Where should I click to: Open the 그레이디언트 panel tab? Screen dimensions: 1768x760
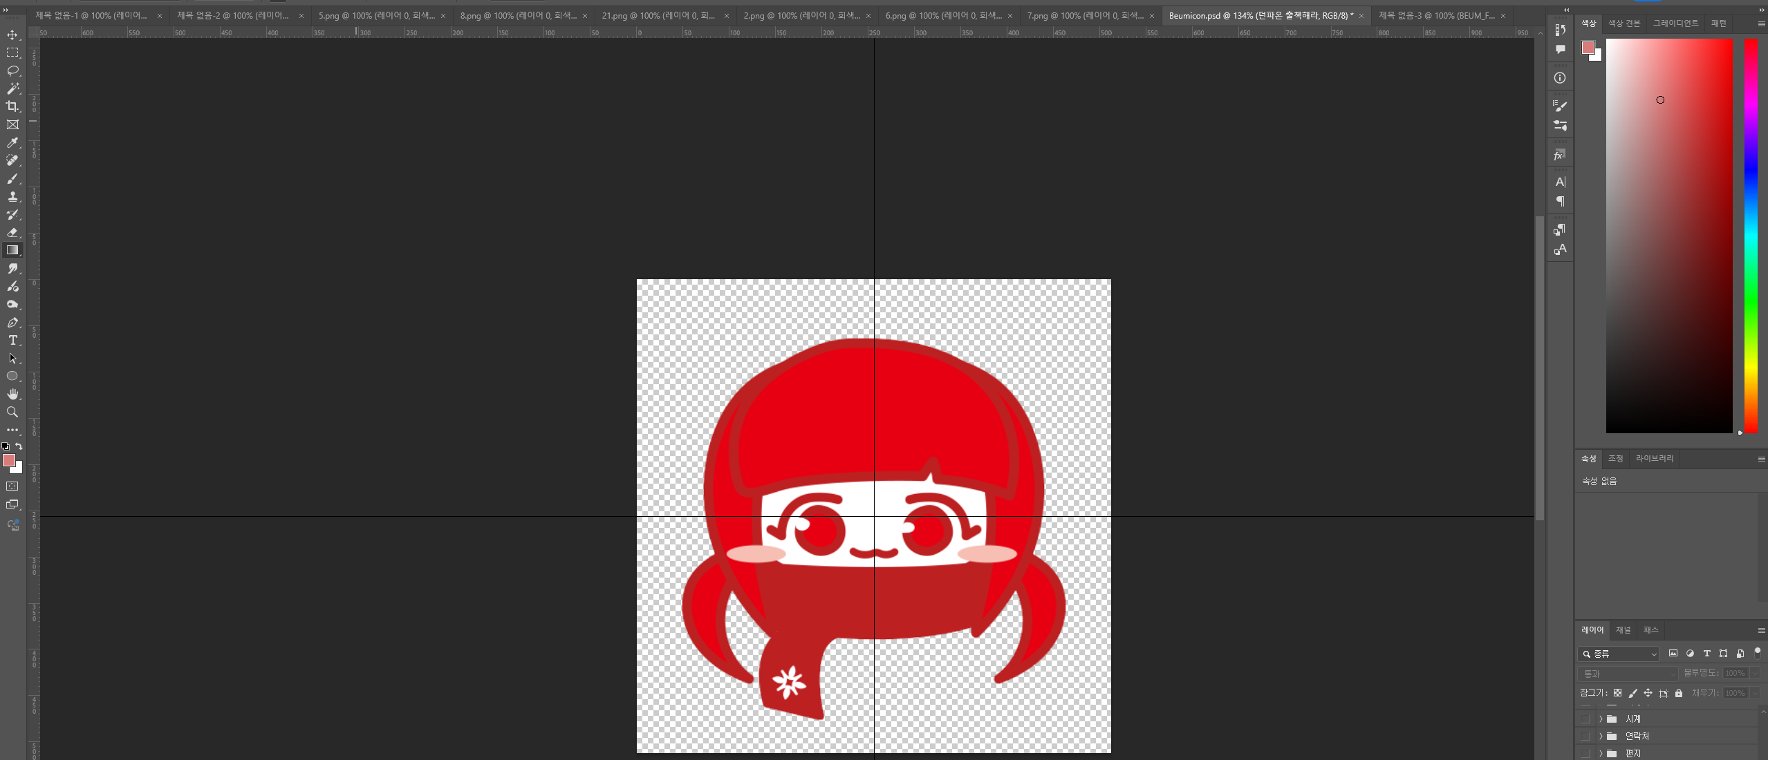pos(1675,23)
